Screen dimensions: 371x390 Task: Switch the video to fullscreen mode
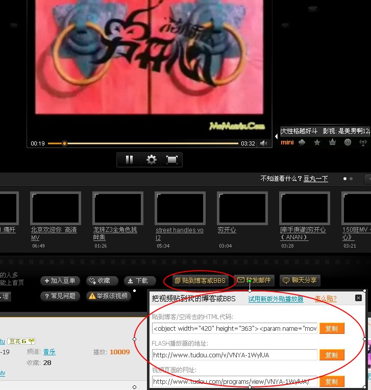tap(172, 160)
